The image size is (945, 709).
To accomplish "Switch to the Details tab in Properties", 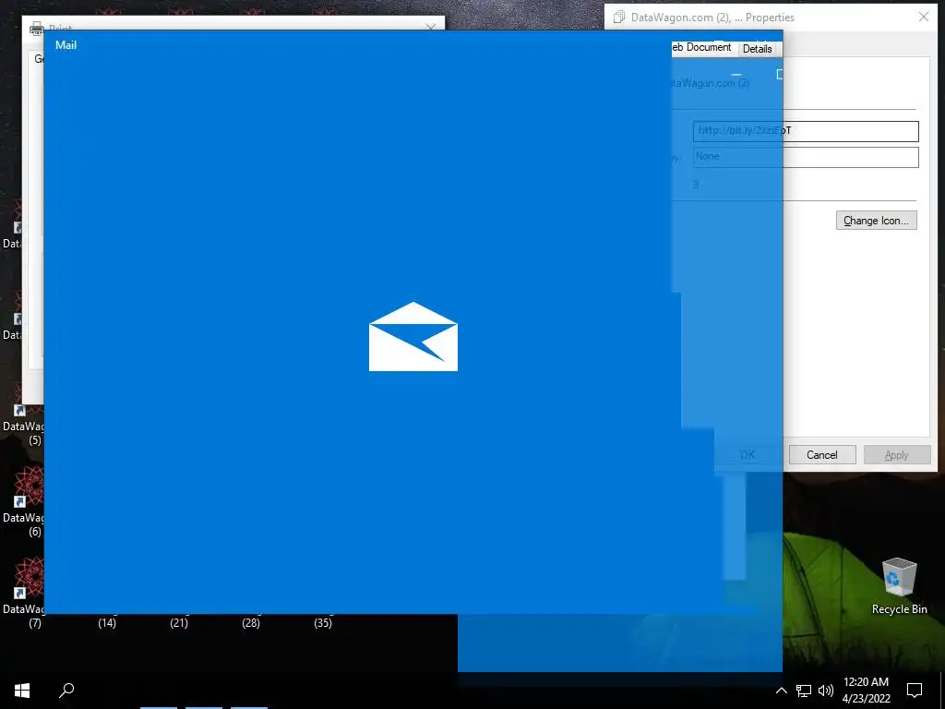I will click(x=757, y=49).
